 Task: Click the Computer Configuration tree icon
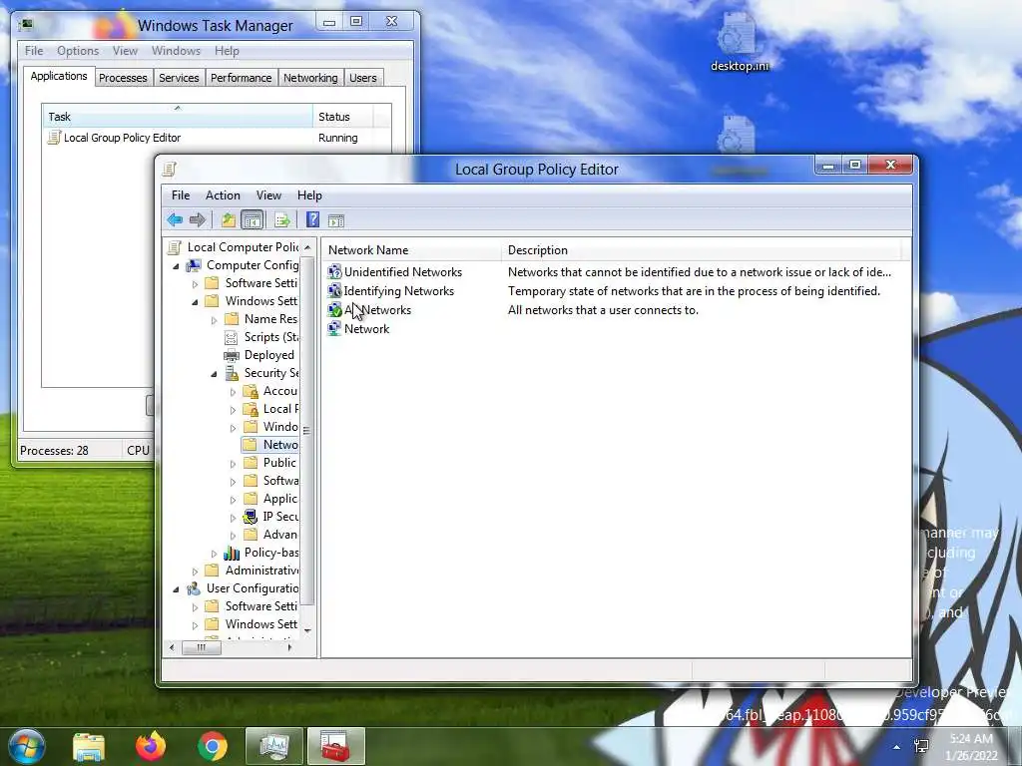[x=194, y=265]
